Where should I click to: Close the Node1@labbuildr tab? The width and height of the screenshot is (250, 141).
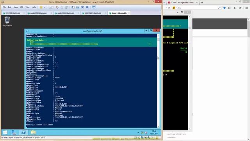(x=129, y=13)
